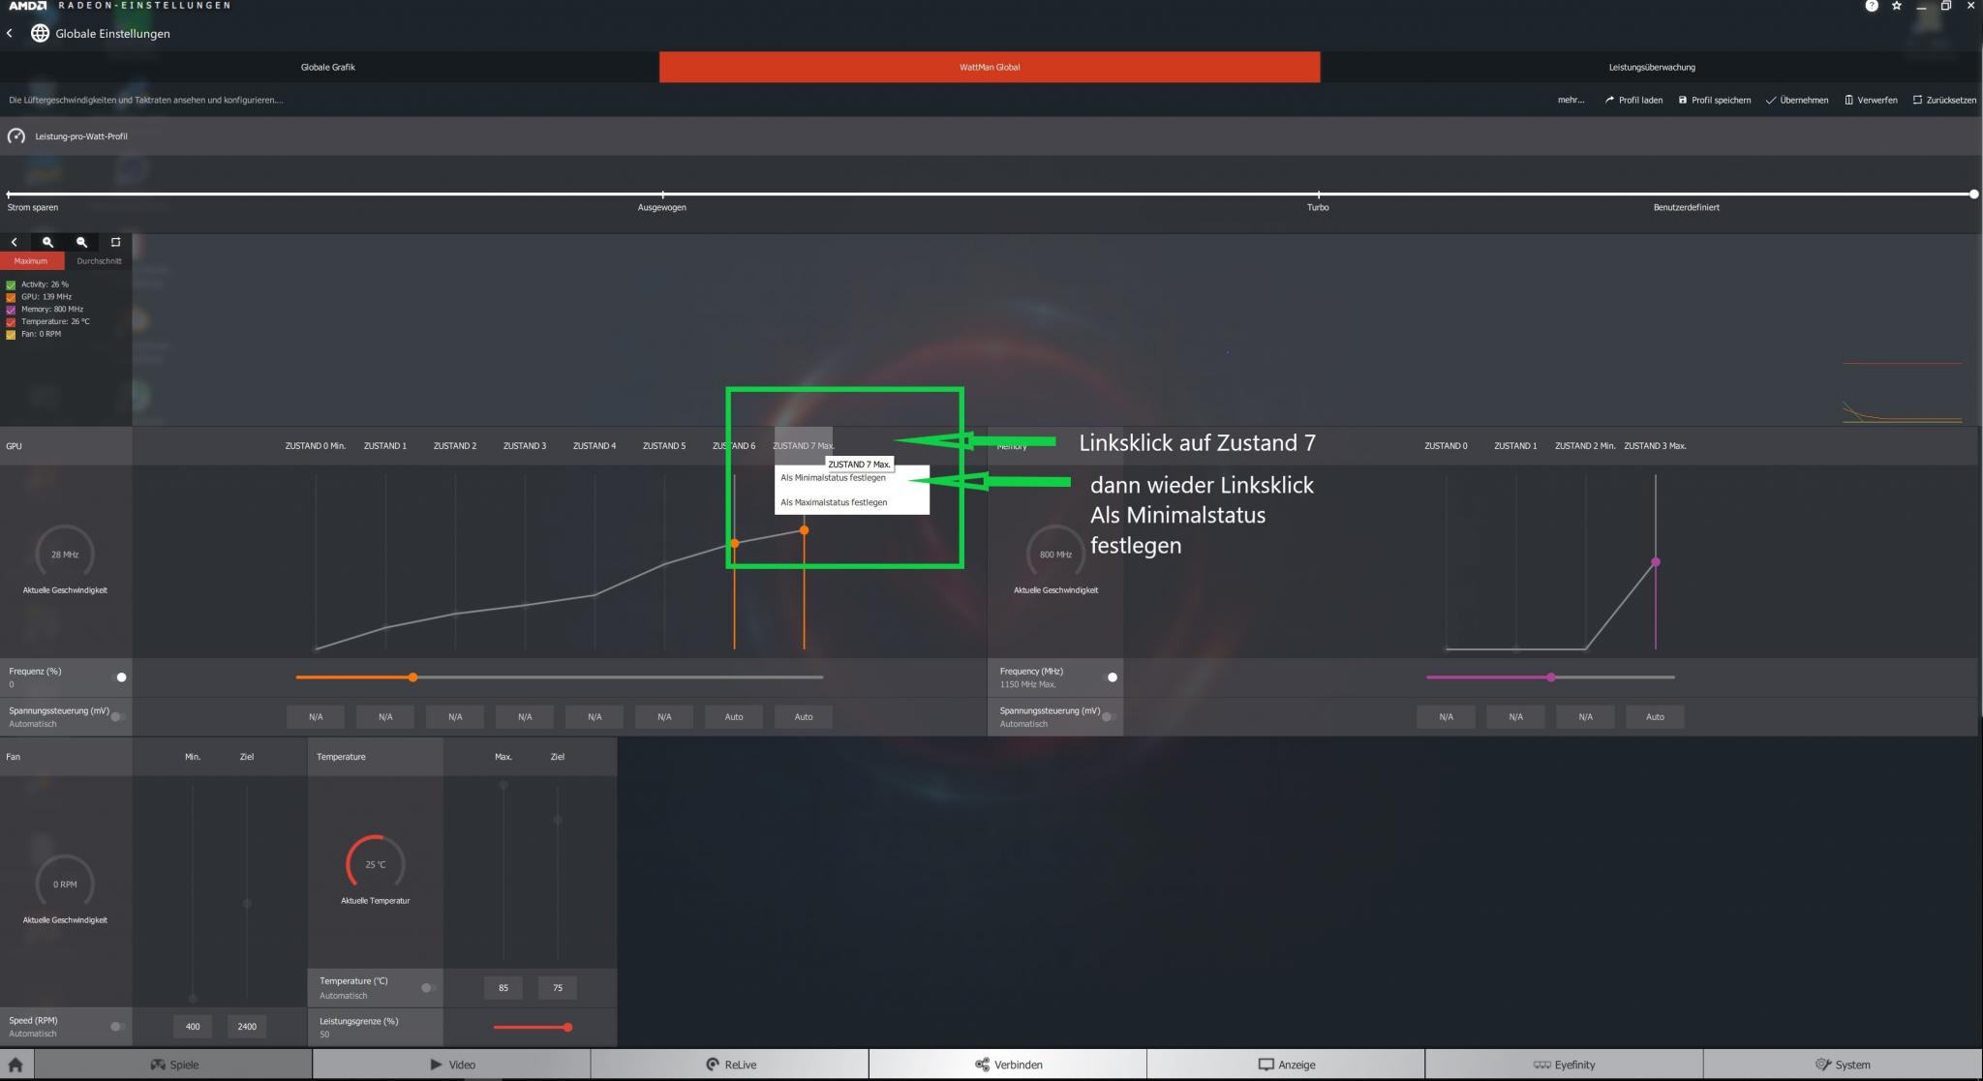Click the temperature Ziel 75 field
The height and width of the screenshot is (1081, 1983).
557,988
